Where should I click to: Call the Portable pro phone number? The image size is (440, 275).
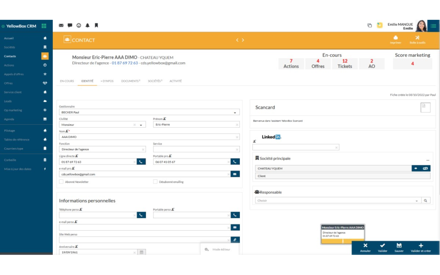(235, 162)
